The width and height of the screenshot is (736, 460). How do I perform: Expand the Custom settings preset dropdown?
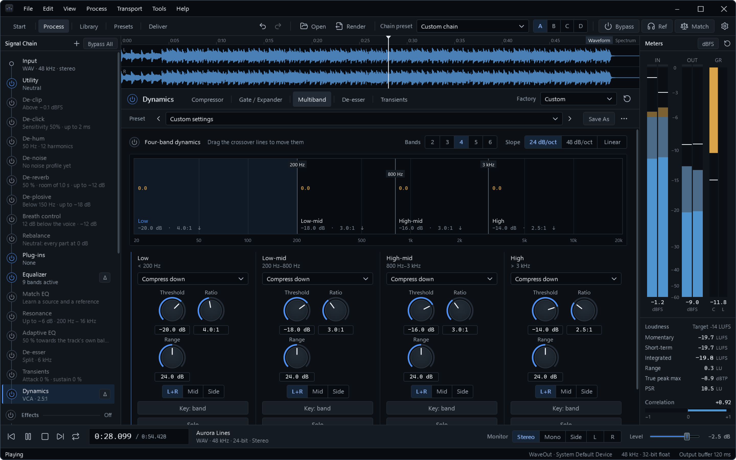[364, 119]
